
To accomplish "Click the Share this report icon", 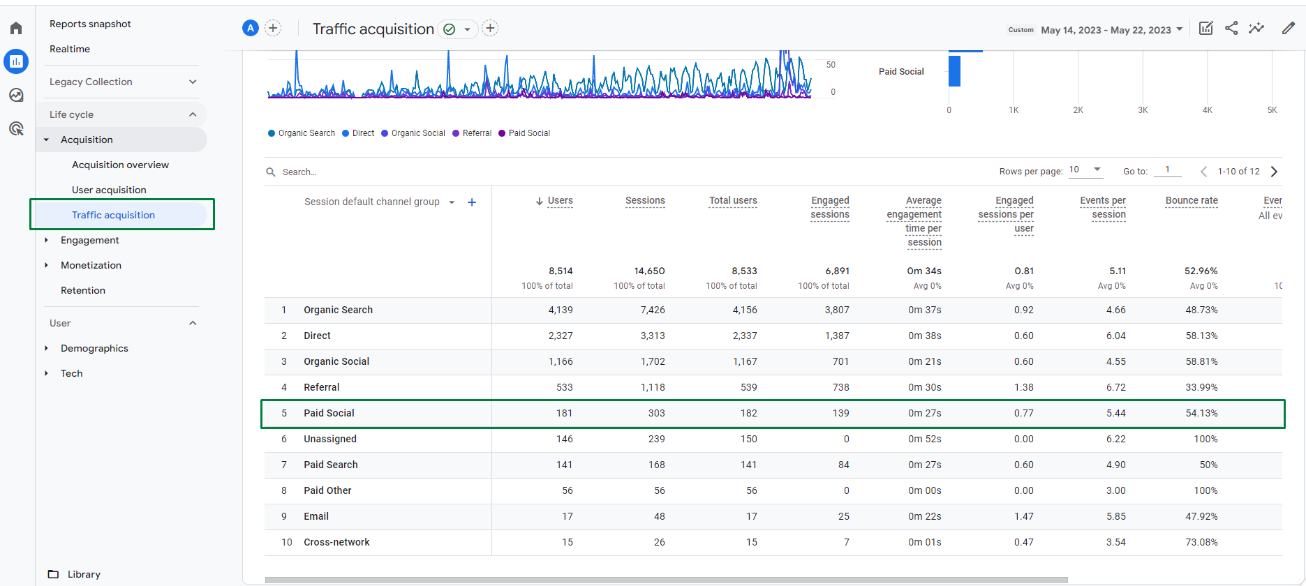I will click(x=1231, y=28).
